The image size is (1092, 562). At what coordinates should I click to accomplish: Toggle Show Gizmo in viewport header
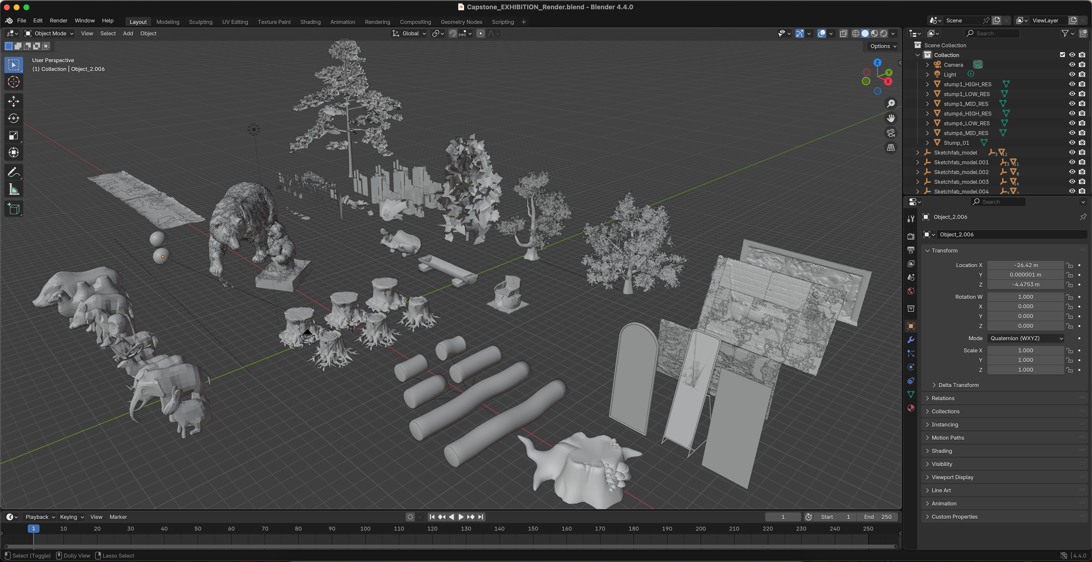click(x=799, y=34)
